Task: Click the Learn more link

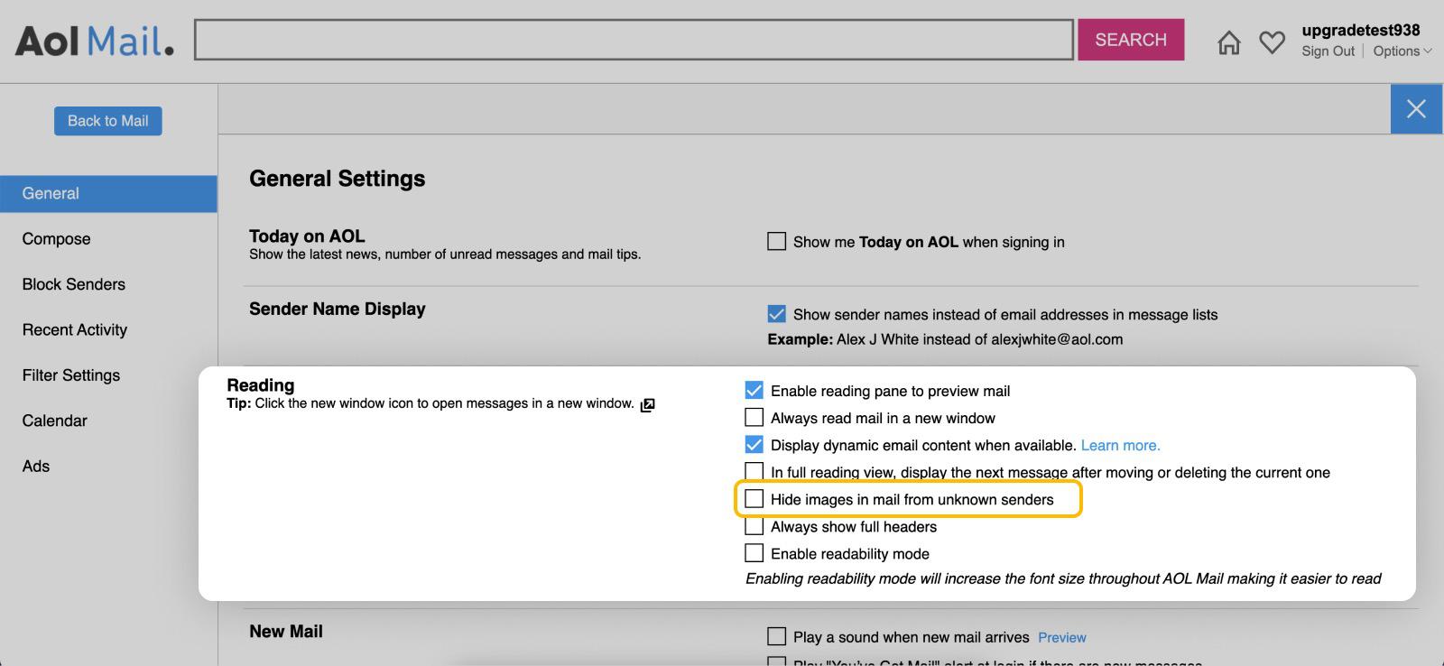Action: pos(1120,445)
